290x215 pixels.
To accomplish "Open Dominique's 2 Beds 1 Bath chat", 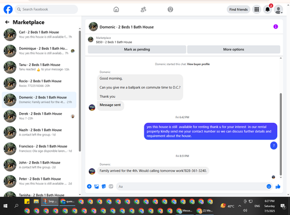I will (x=39, y=51).
